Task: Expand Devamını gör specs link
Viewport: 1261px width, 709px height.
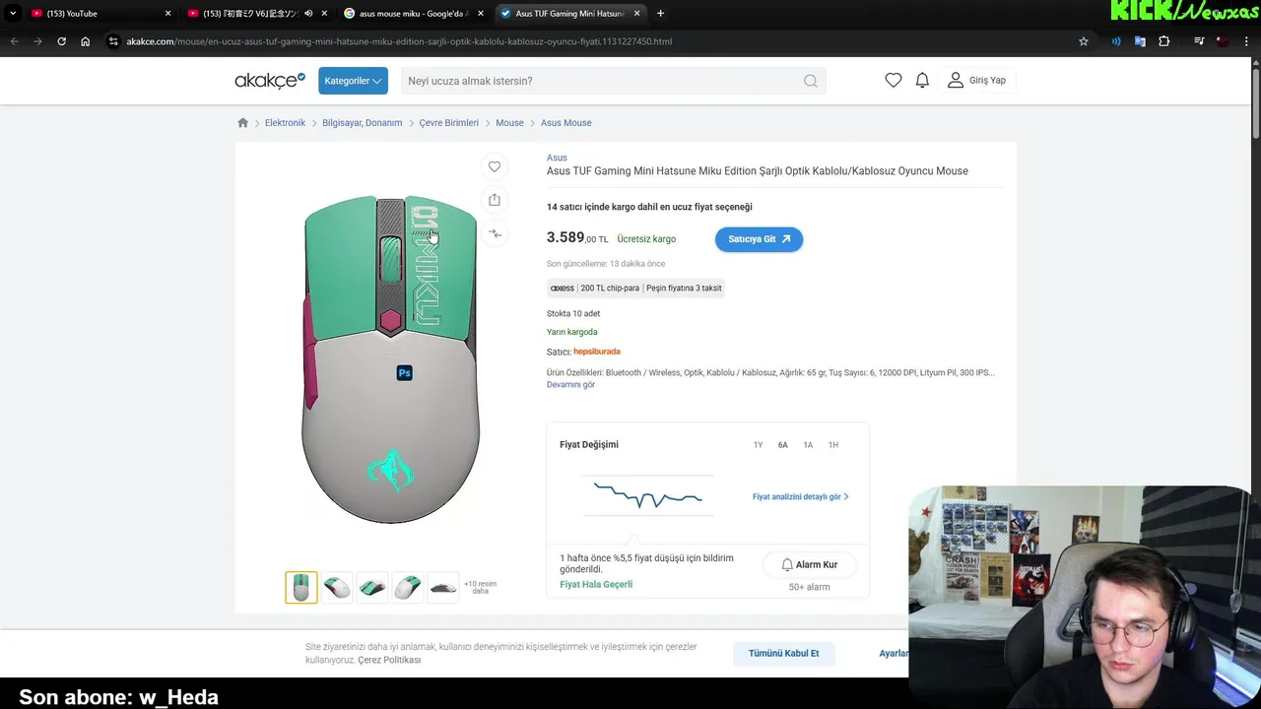Action: [570, 384]
